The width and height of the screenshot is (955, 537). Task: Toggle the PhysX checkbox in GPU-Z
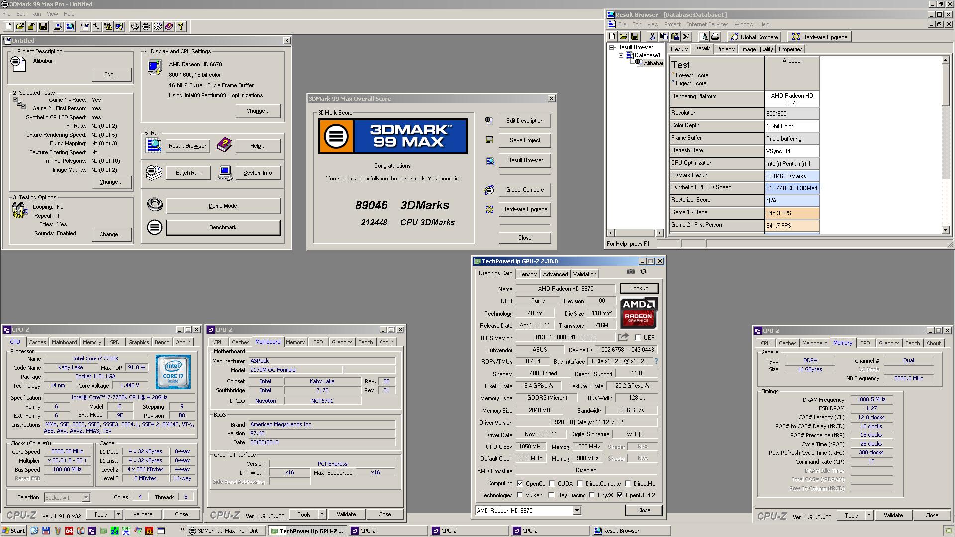pyautogui.click(x=592, y=495)
